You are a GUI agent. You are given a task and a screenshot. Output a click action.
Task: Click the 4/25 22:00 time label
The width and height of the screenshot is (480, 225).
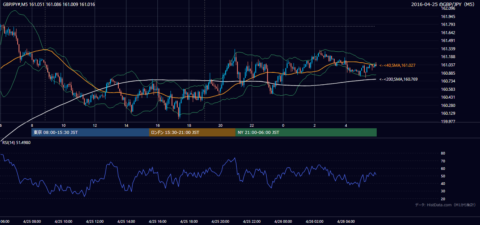click(x=252, y=222)
